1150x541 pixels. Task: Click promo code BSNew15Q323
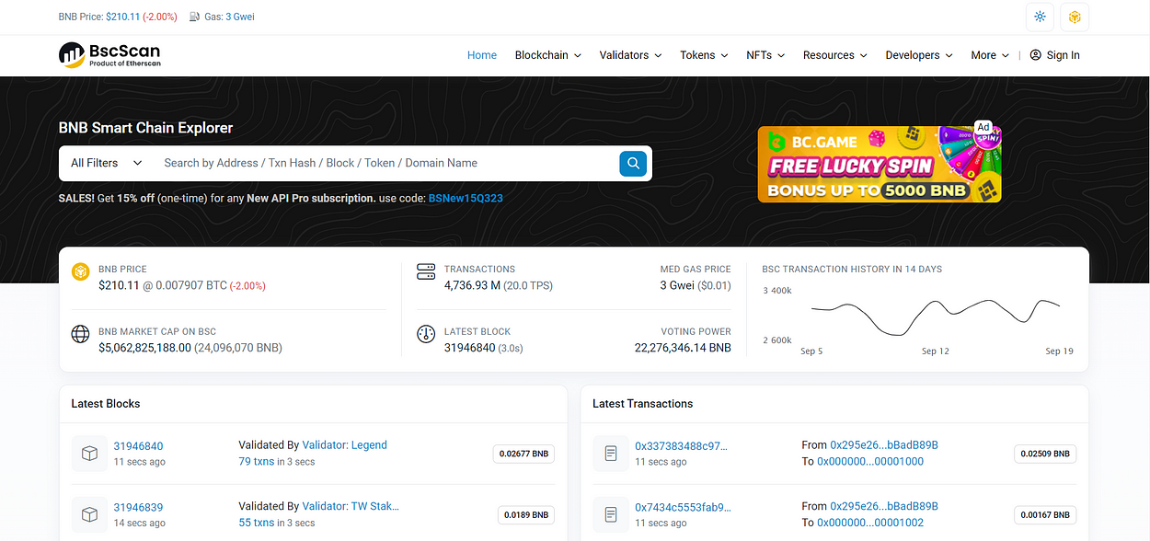pyautogui.click(x=466, y=198)
